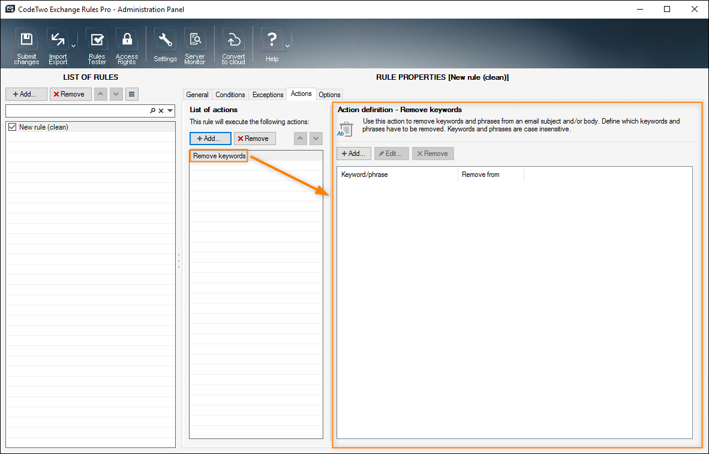
Task: Toggle the New rule (clean) checkbox
Action: [x=12, y=127]
